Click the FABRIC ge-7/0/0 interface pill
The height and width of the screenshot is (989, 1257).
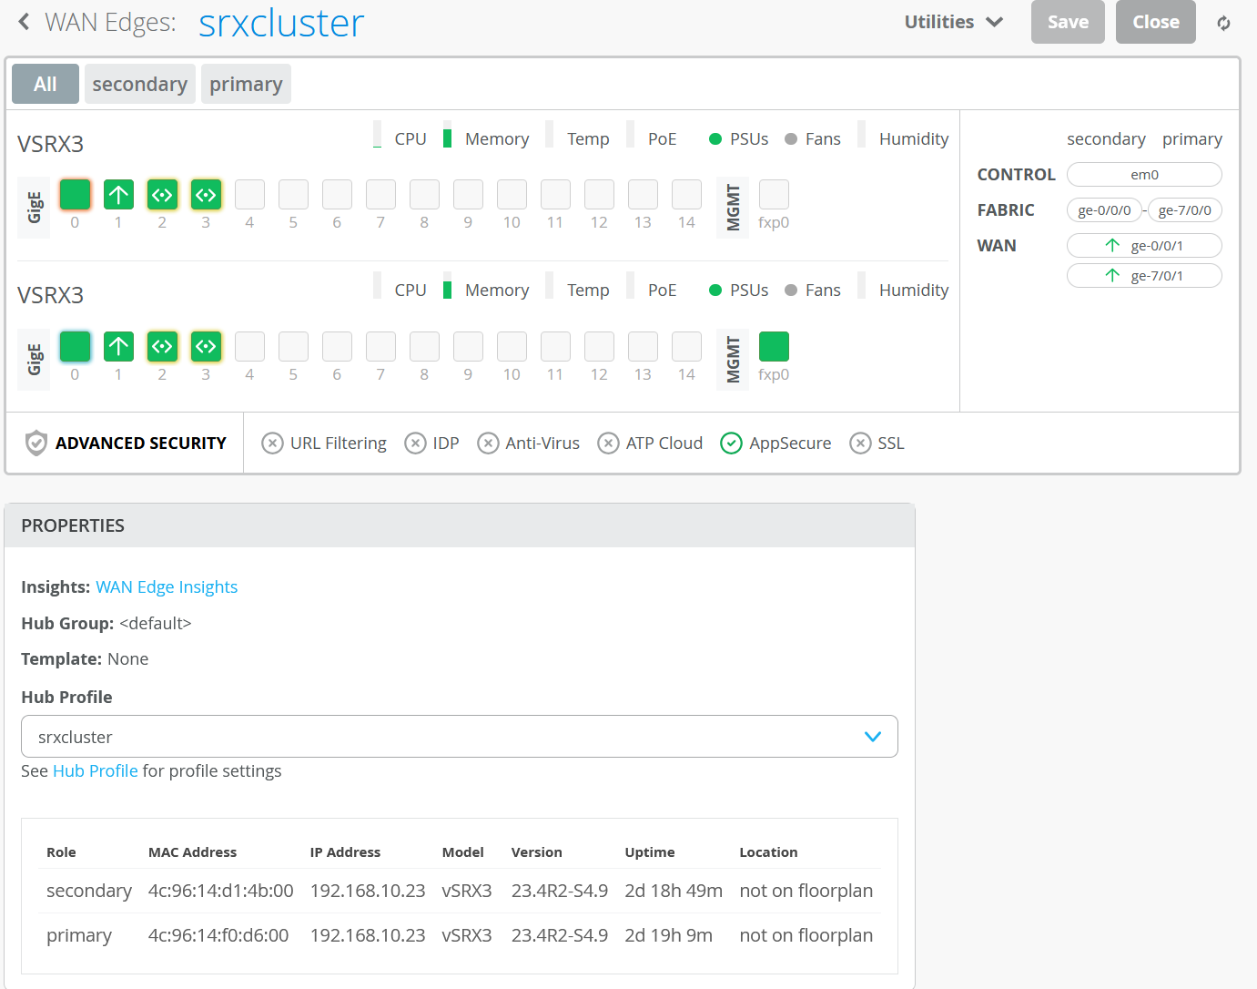point(1185,209)
